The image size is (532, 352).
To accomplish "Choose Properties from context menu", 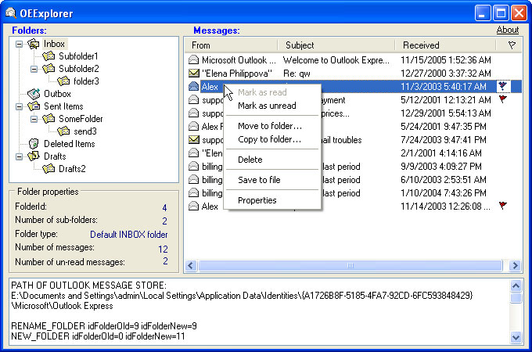I will (x=272, y=200).
